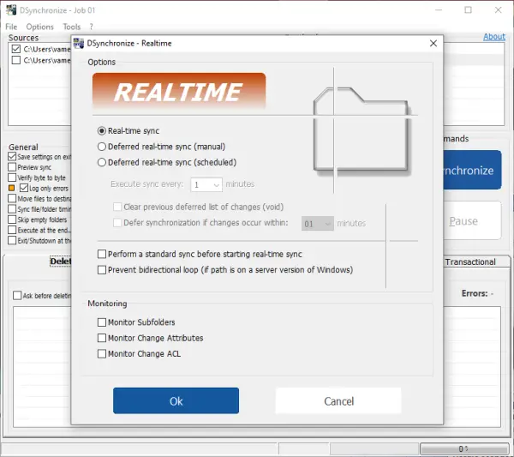Enable Verify byte to byte option
Viewport: 514px width, 457px height.
(12, 177)
